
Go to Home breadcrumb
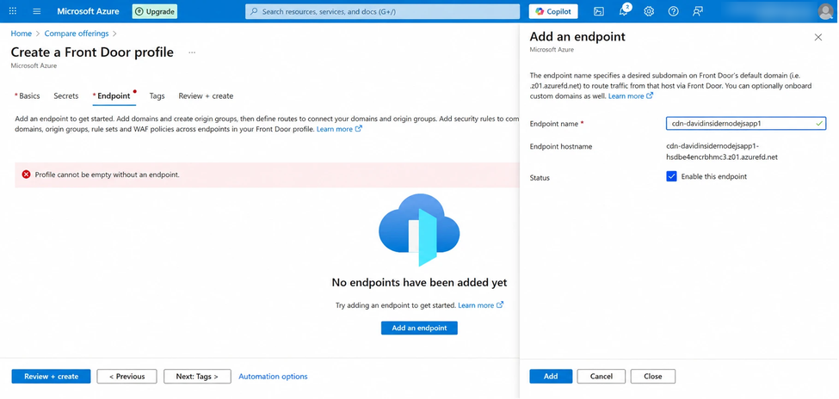pos(22,34)
